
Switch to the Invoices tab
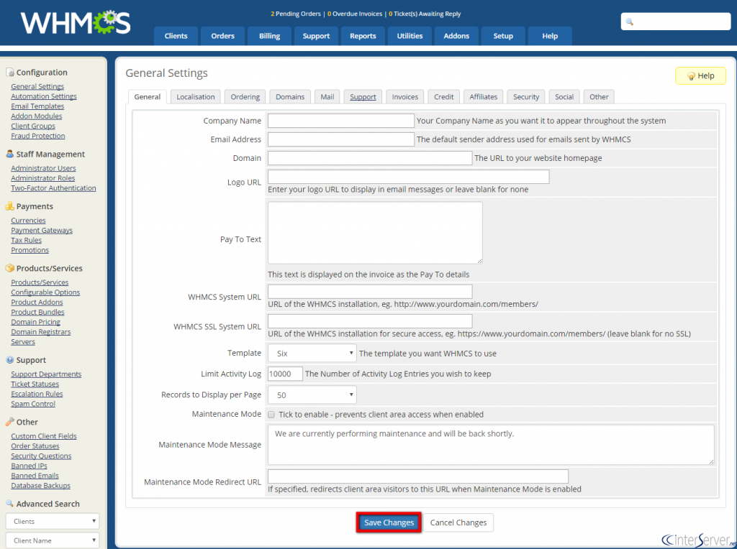[x=404, y=97]
